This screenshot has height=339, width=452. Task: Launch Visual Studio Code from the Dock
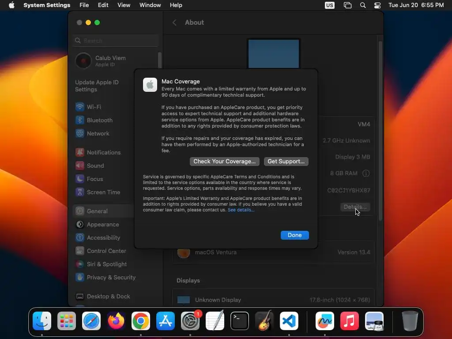289,321
